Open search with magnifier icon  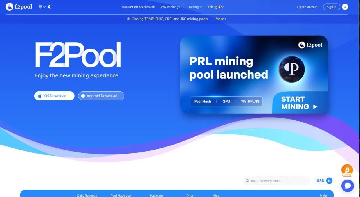(x=345, y=7)
